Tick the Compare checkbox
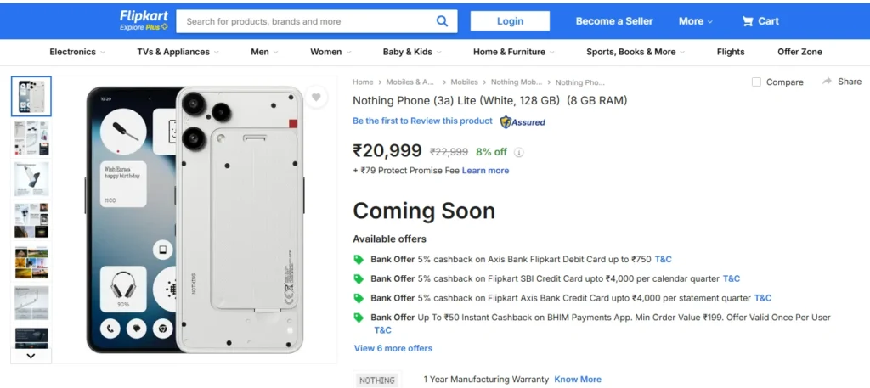Viewport: 870px width, 388px height. pyautogui.click(x=756, y=82)
